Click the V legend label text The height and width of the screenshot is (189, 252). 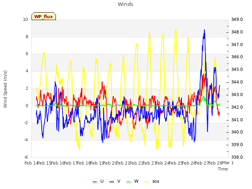[119, 181]
